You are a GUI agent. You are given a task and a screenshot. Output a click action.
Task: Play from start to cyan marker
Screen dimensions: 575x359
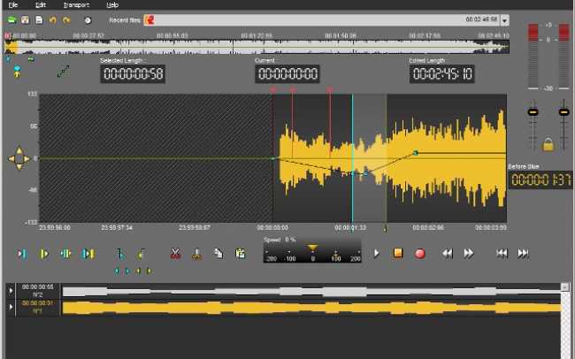point(22,254)
